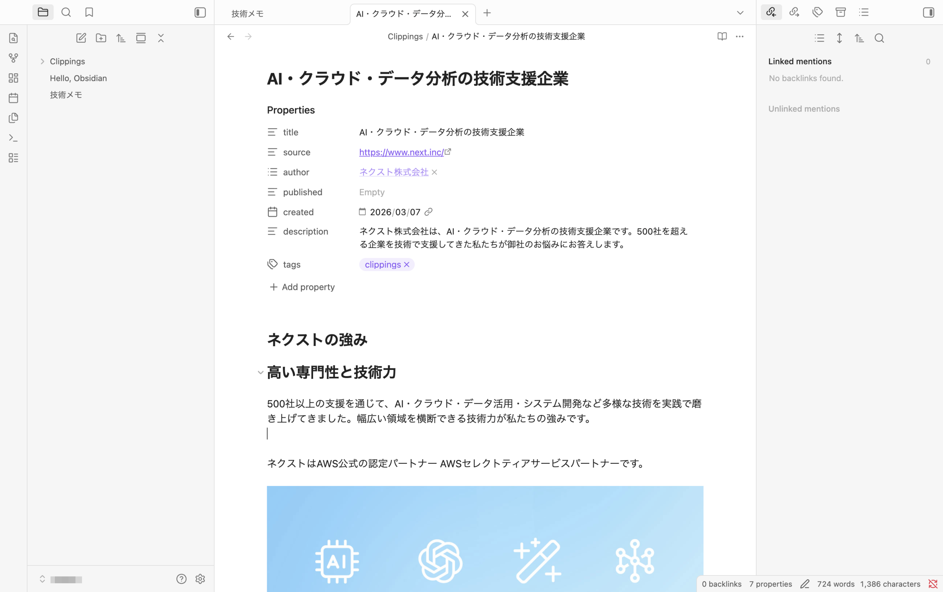Open the note's more options menu
Image resolution: width=943 pixels, height=592 pixels.
739,36
